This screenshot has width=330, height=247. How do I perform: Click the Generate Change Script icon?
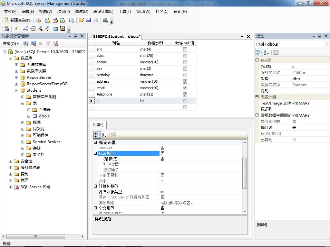[x=7, y=29]
